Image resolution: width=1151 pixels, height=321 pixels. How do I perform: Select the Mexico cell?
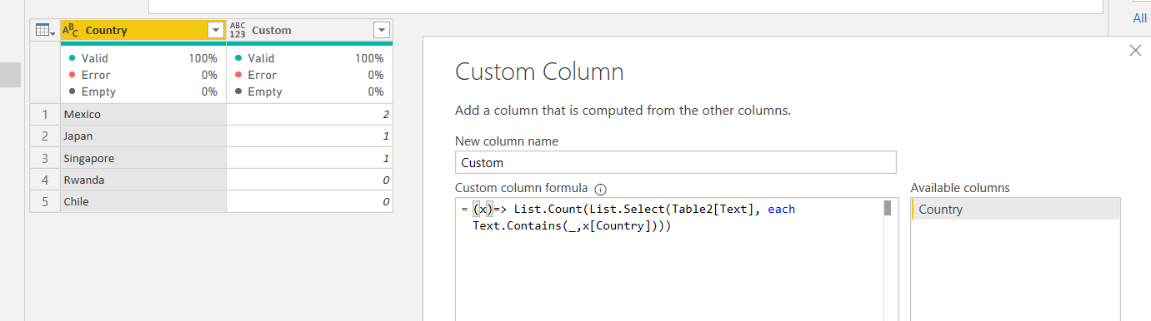[143, 115]
